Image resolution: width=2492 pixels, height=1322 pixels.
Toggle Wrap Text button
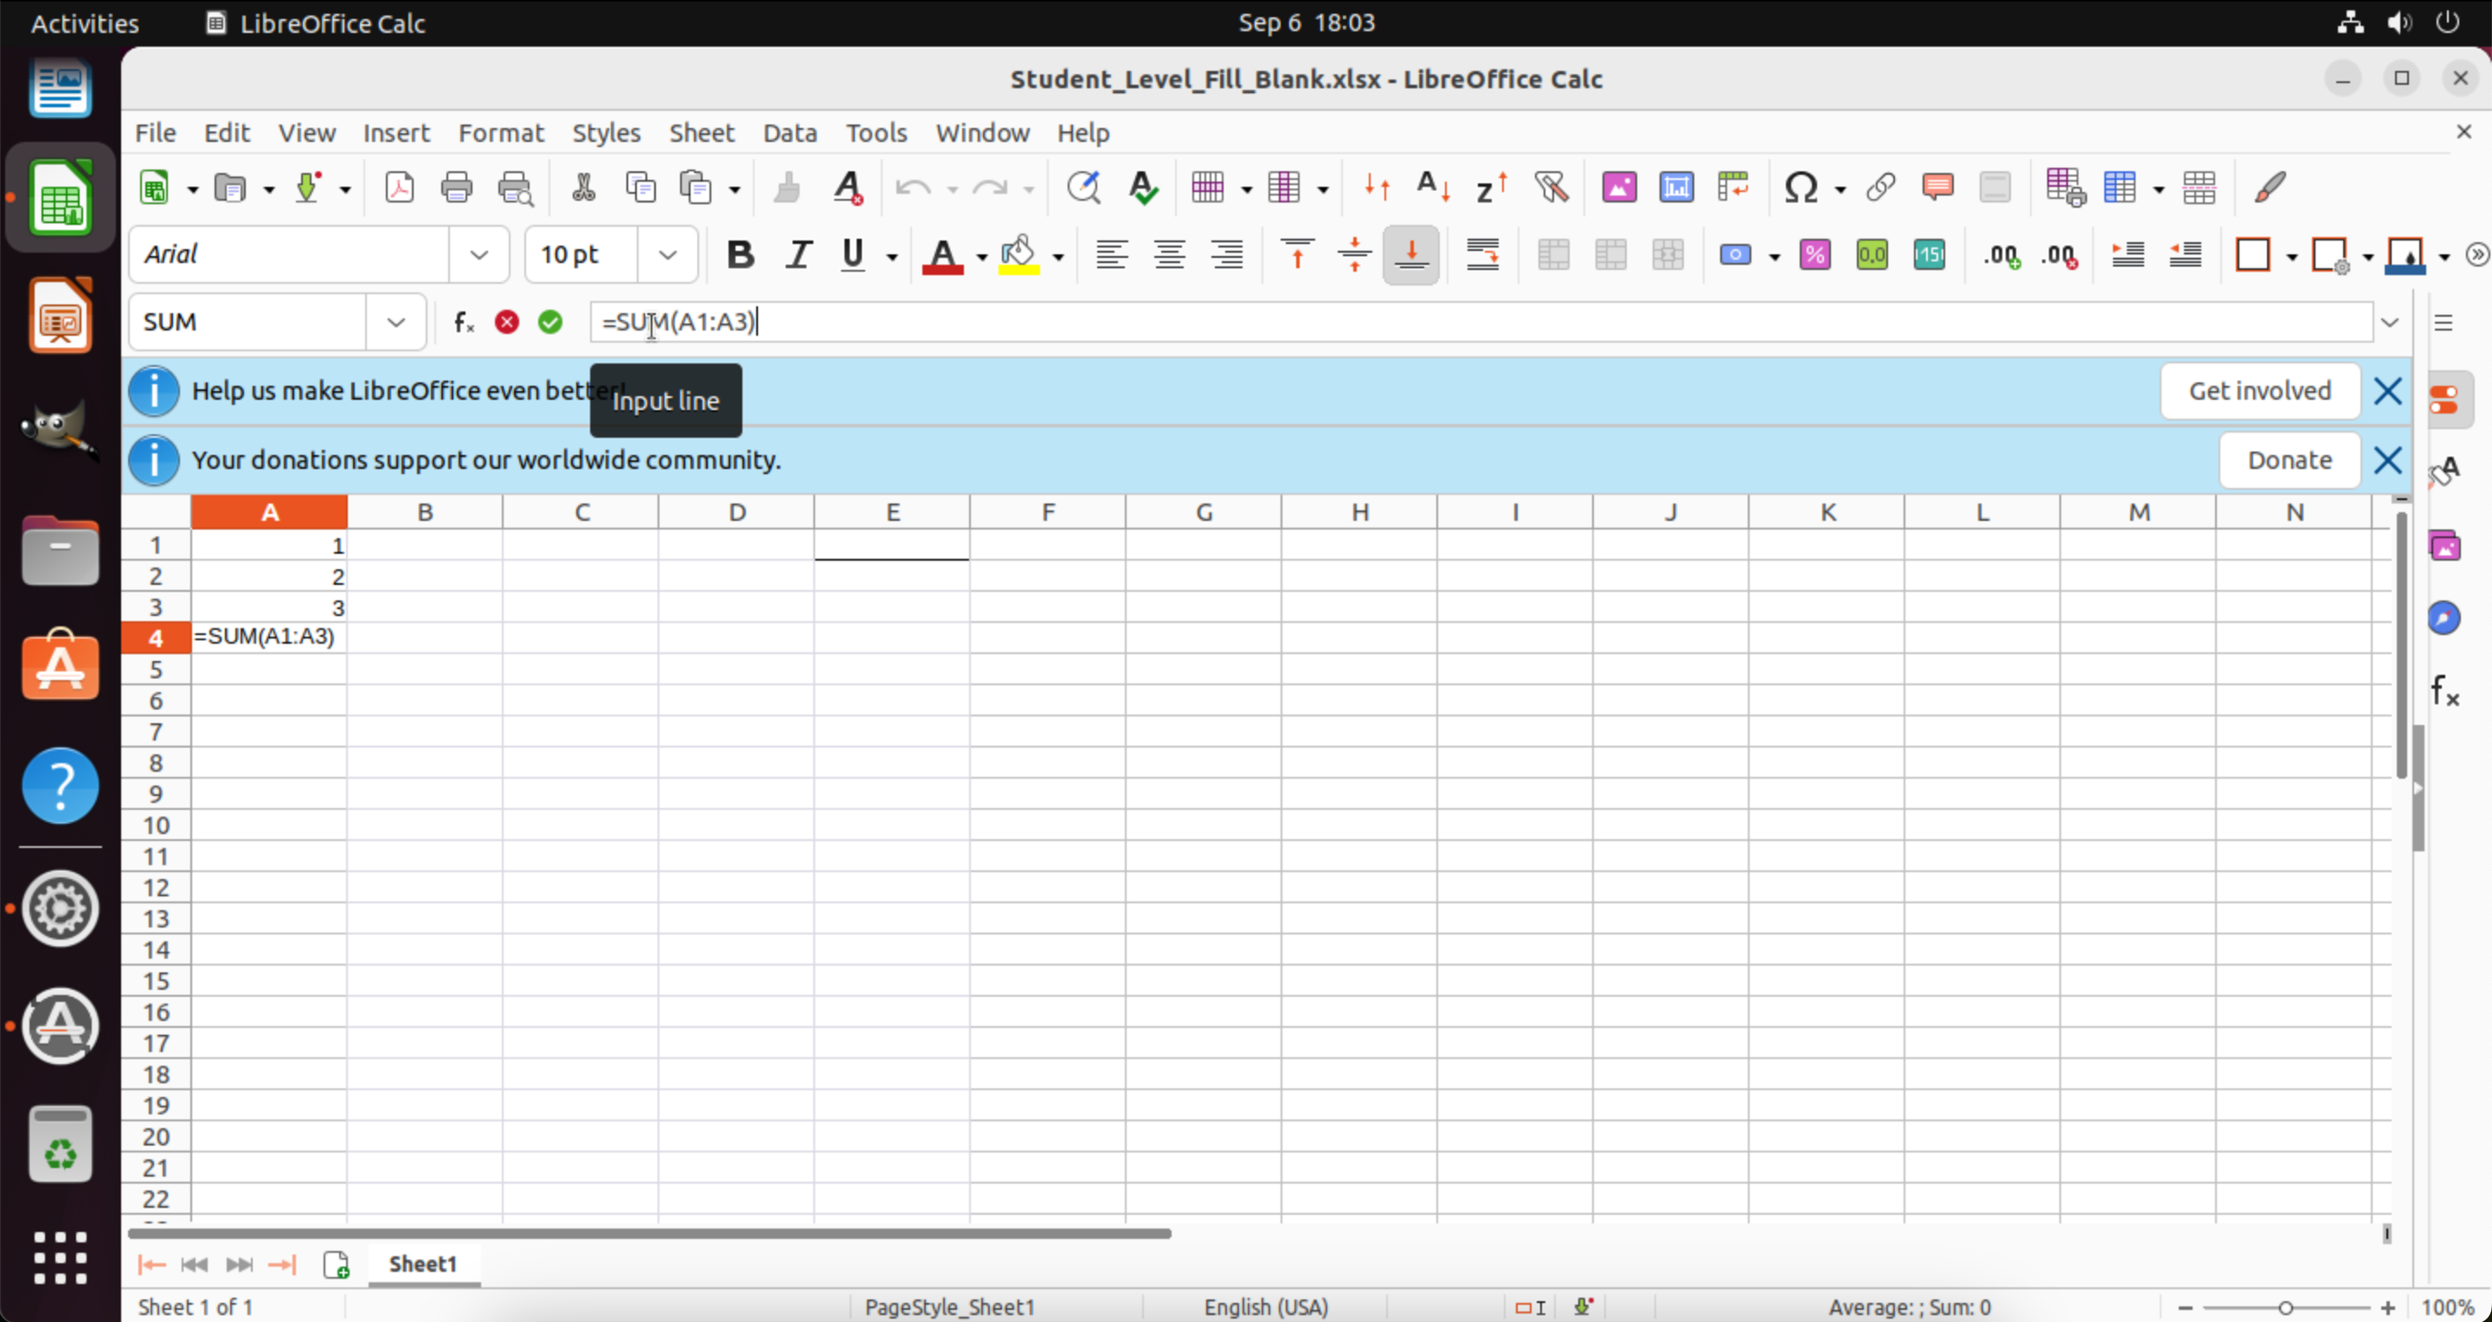pos(1482,255)
